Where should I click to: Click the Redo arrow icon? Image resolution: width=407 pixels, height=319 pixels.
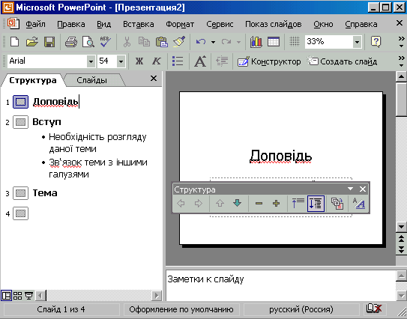point(226,41)
